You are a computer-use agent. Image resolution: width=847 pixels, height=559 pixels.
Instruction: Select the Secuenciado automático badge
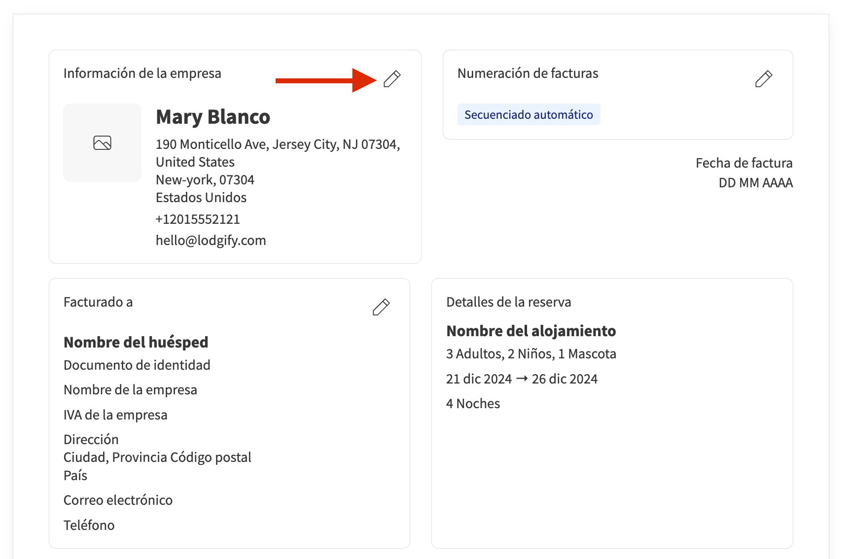529,115
